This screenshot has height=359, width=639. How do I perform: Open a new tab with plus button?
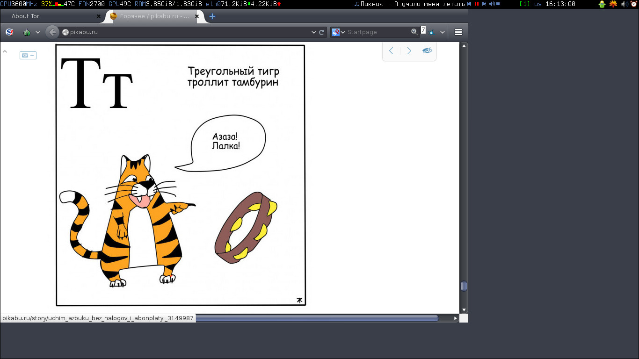pyautogui.click(x=212, y=16)
